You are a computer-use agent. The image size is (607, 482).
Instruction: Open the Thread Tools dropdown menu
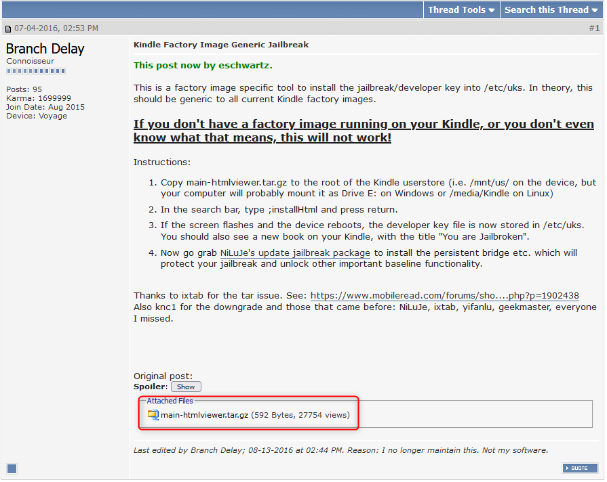click(461, 10)
